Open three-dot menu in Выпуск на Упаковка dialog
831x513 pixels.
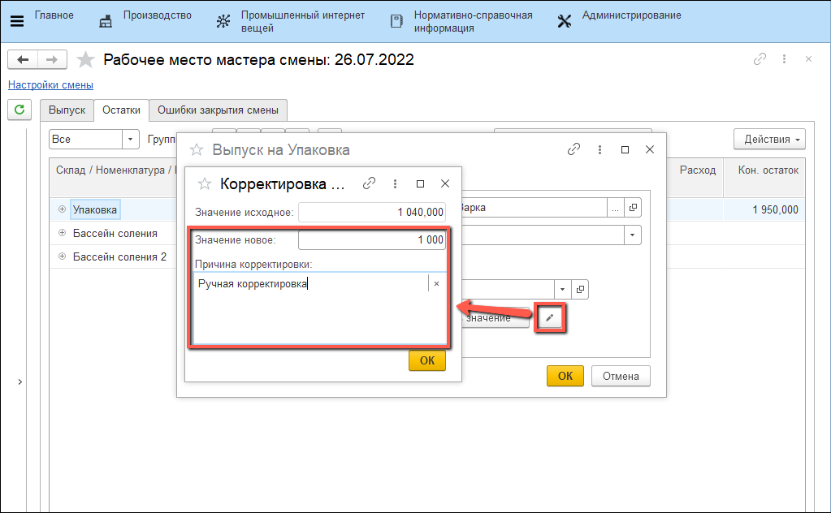point(599,150)
